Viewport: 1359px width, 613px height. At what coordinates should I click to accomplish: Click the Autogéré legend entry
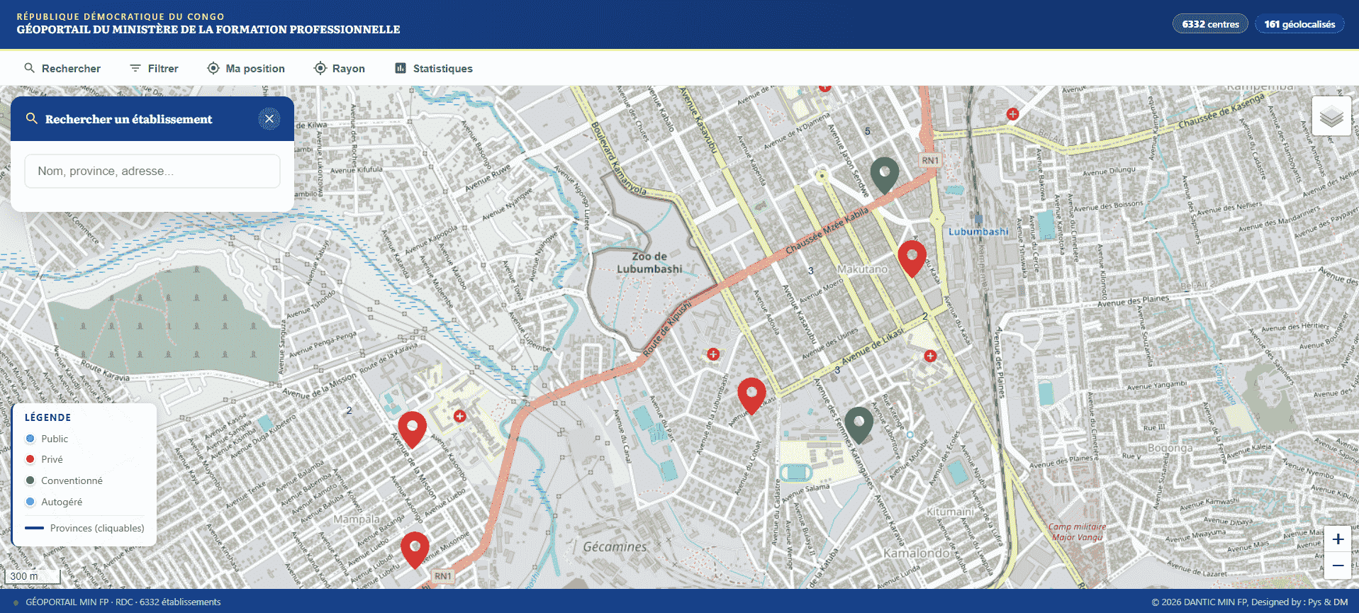54,502
